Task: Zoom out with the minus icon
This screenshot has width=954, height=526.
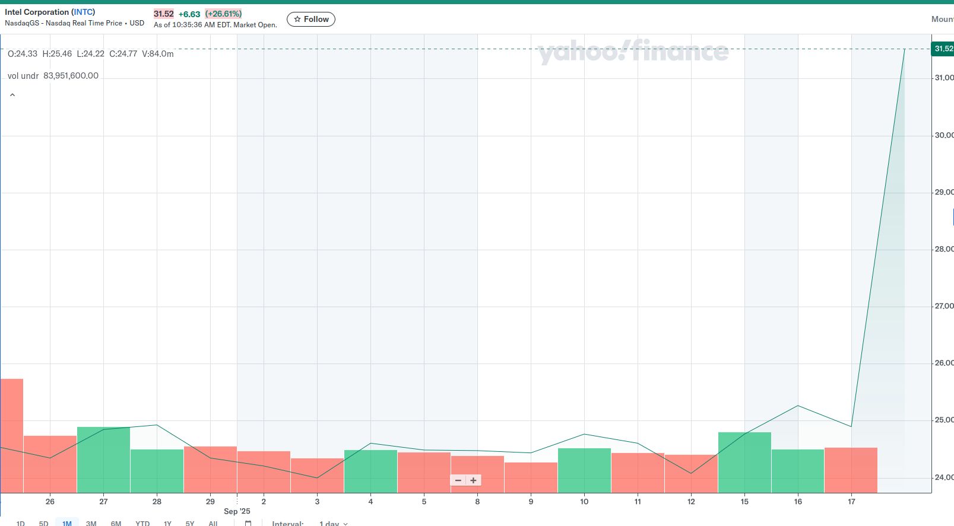Action: [458, 480]
